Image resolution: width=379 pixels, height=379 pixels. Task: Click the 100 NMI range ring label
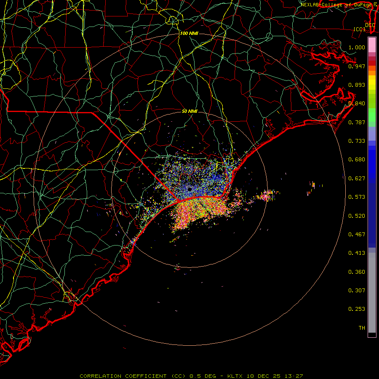tap(189, 33)
